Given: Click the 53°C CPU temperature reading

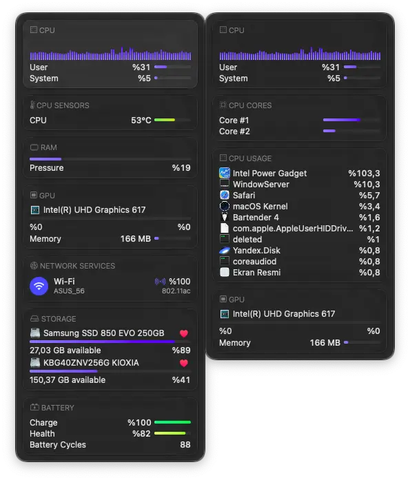Looking at the screenshot, I should coord(141,121).
